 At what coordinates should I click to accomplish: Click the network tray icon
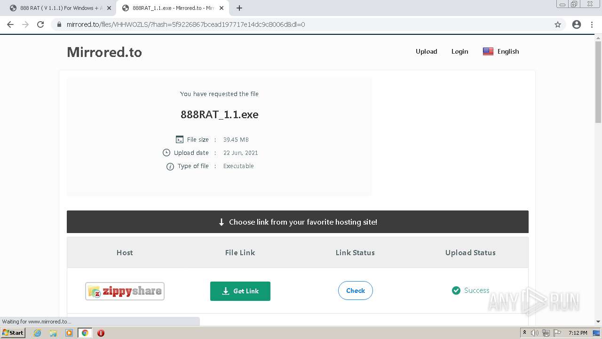pyautogui.click(x=546, y=333)
